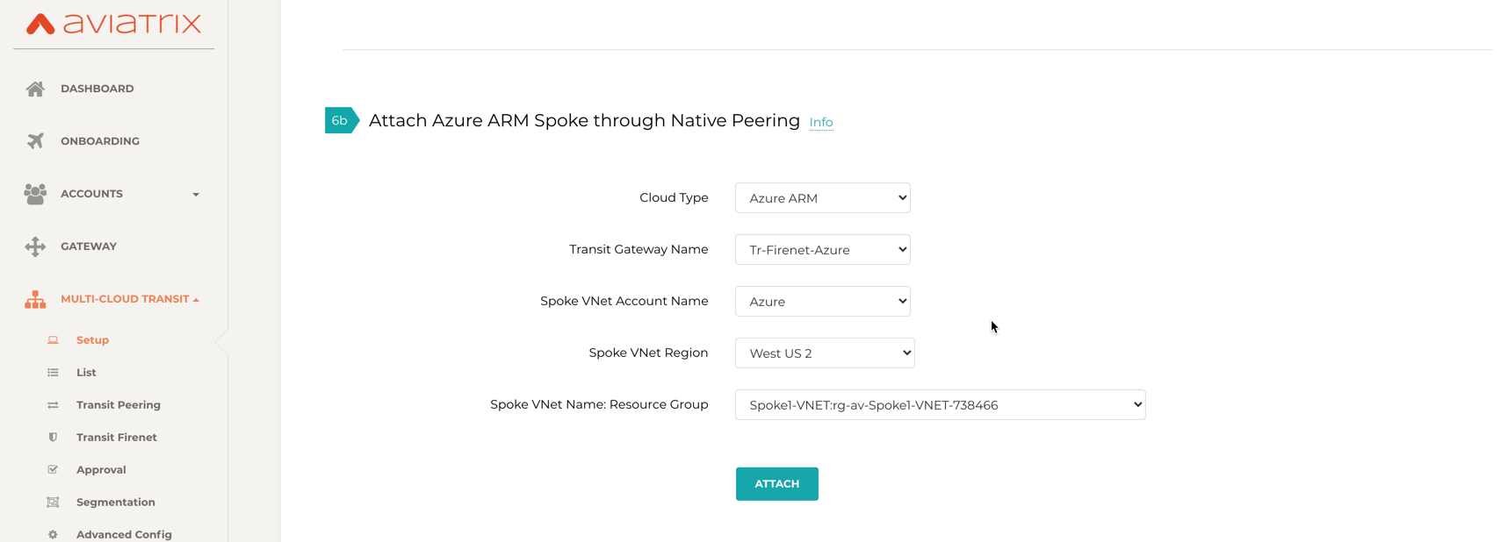
Task: Switch to the List page
Action: click(86, 372)
